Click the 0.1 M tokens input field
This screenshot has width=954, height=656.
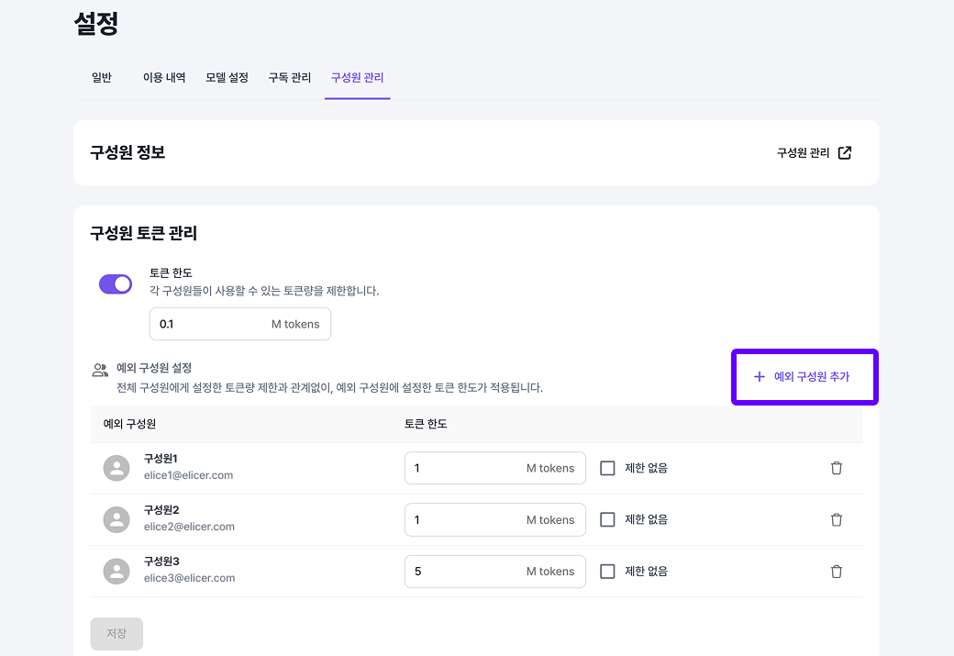click(x=239, y=323)
